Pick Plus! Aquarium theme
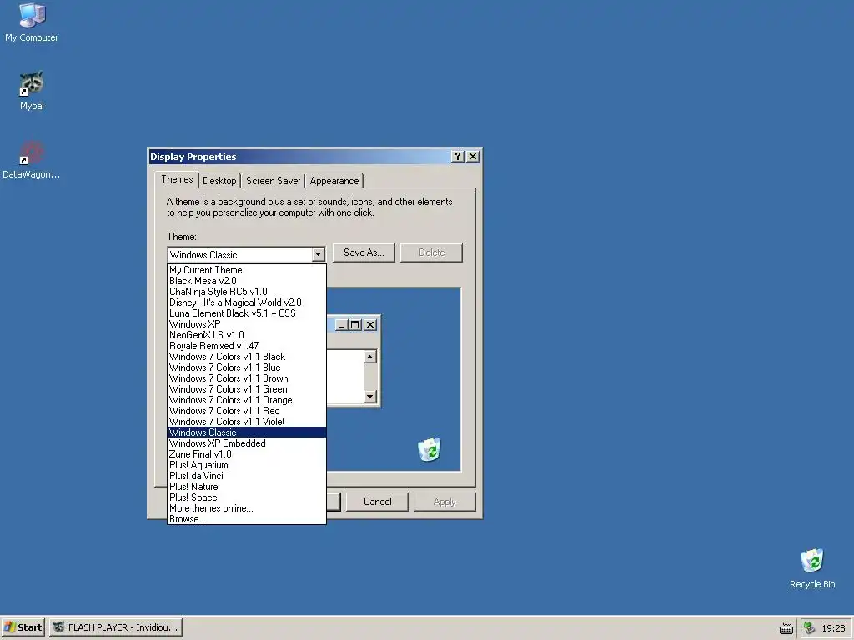The width and height of the screenshot is (854, 640). (x=247, y=465)
